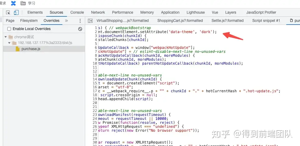300x146 pixels.
Task: Click "No browser support" string
Action: (170, 131)
